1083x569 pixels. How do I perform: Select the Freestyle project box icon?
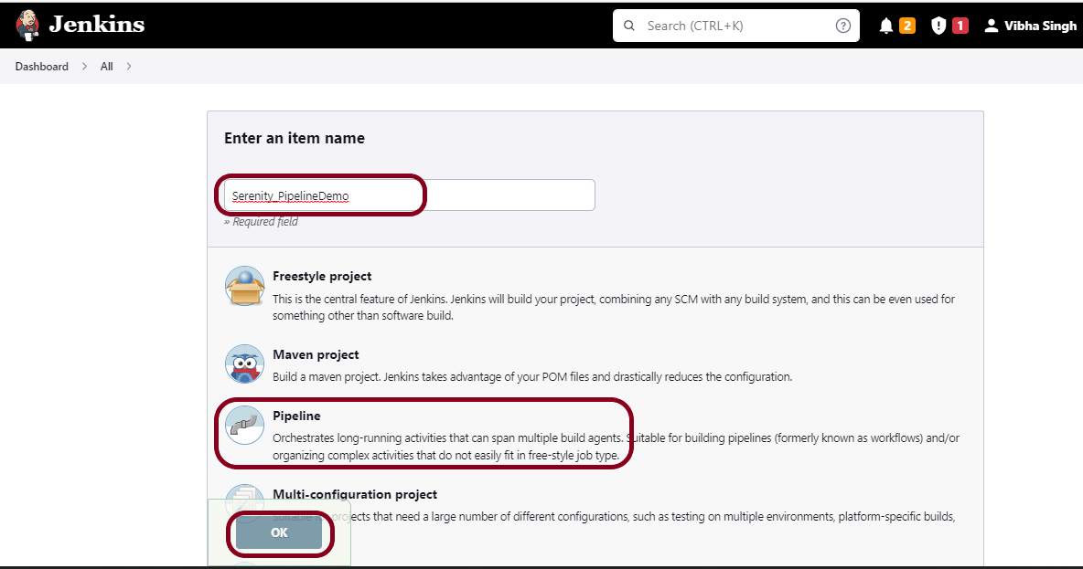pos(244,286)
